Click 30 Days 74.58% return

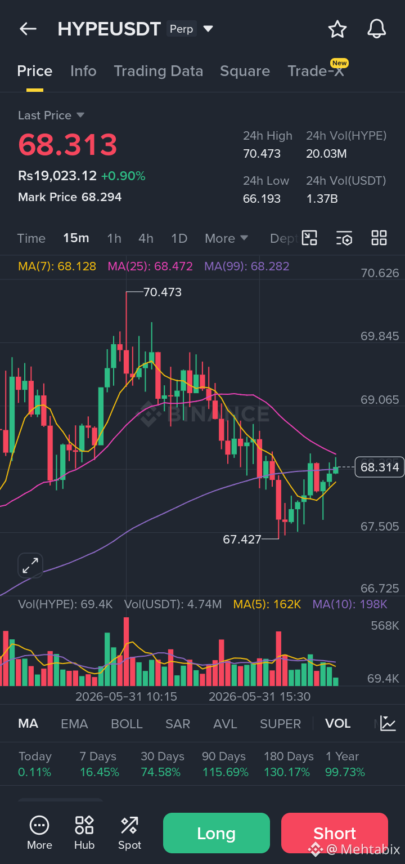click(161, 764)
